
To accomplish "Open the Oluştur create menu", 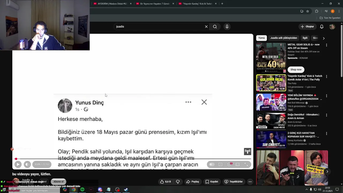I will [307, 27].
